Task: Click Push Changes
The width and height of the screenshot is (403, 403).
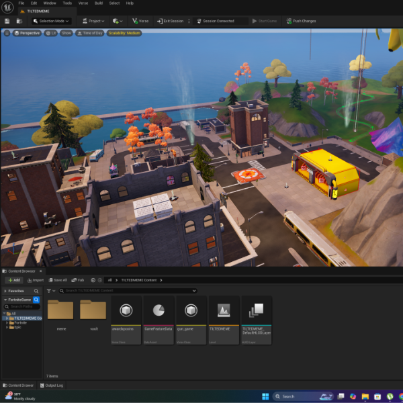Action: coord(301,21)
